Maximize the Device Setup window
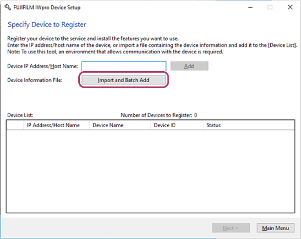The width and height of the screenshot is (301, 239). pos(270,8)
